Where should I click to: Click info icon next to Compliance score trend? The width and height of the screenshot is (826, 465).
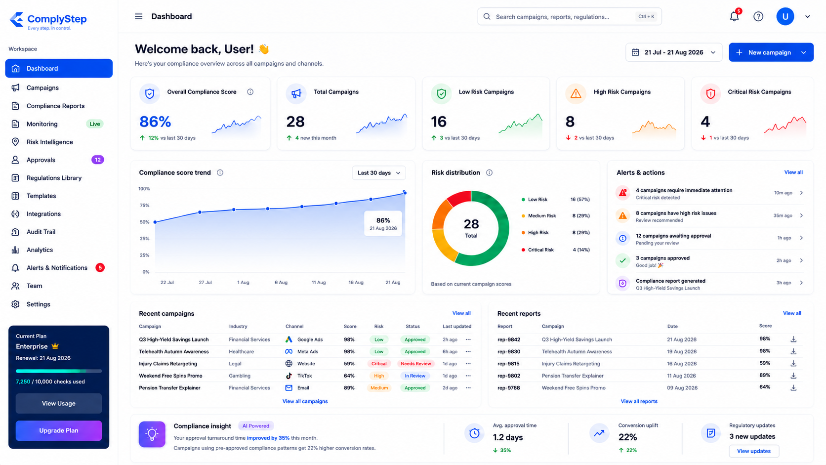click(x=220, y=172)
